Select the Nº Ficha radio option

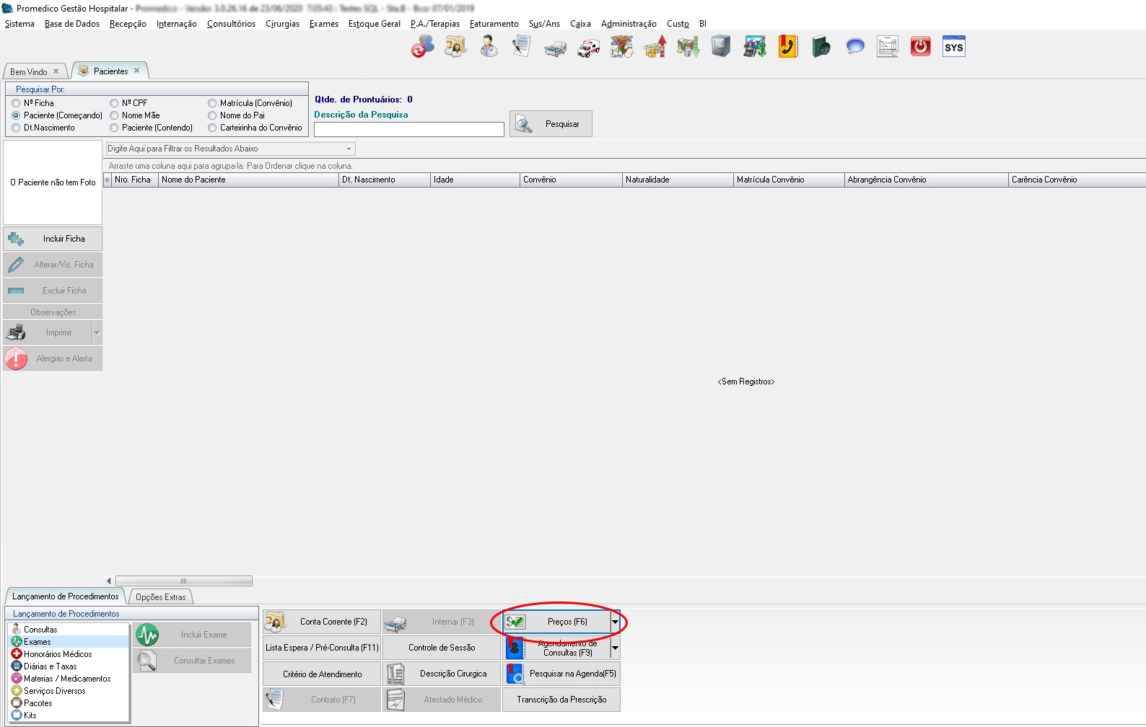[16, 103]
